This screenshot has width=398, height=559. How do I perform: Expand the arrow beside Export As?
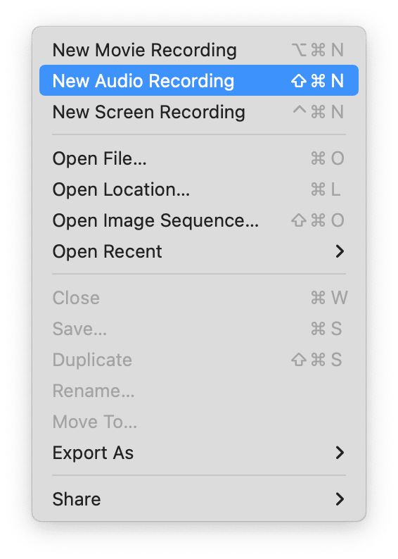(x=340, y=453)
